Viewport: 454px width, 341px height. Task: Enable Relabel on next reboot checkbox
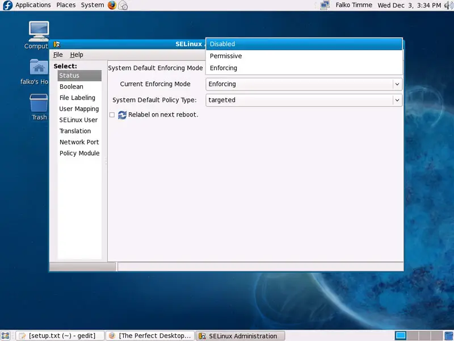112,115
